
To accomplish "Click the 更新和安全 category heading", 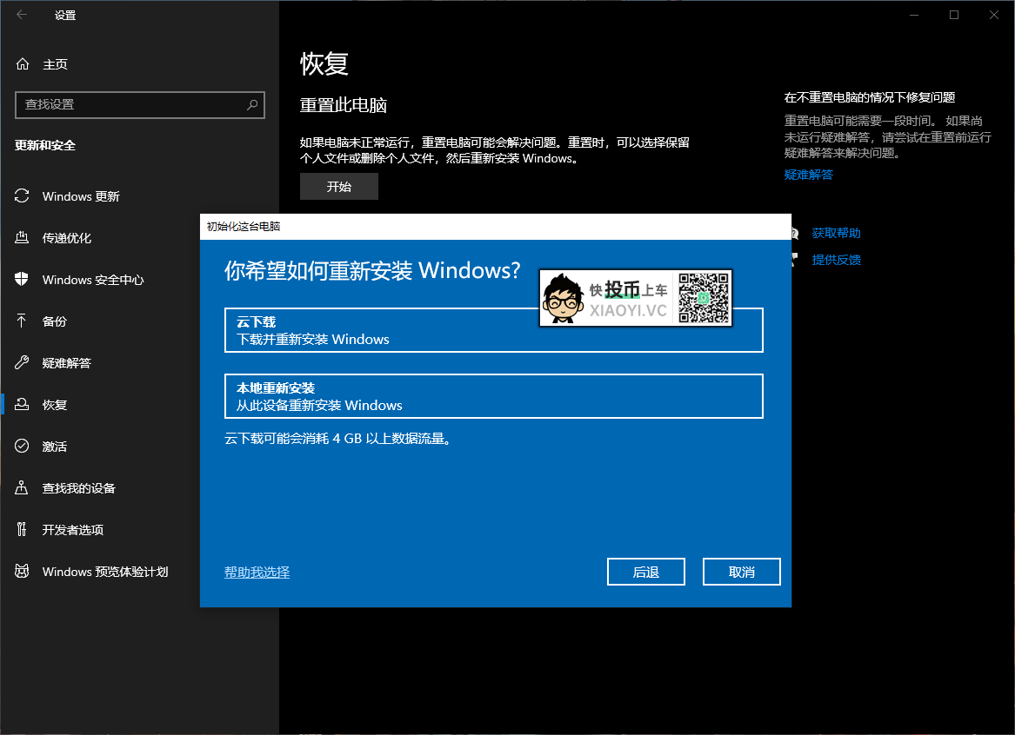I will [45, 145].
